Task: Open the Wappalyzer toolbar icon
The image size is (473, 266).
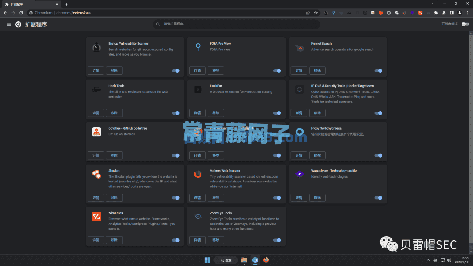Action: (413, 13)
